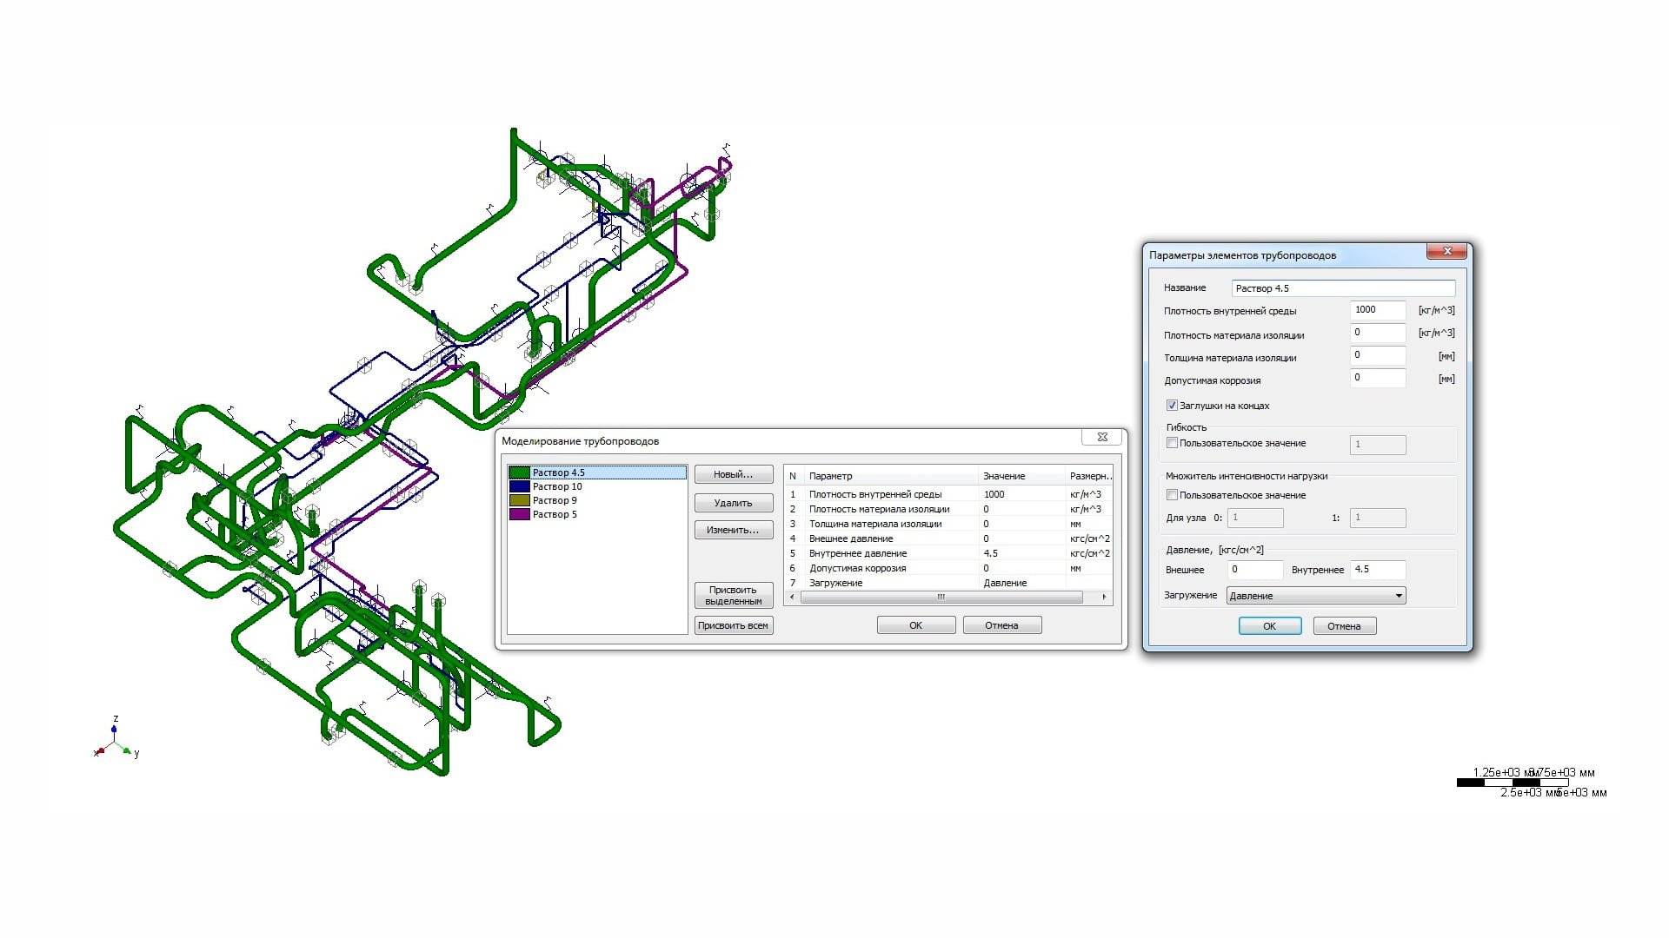Click the green swatch for Раствор 4.5

[519, 472]
